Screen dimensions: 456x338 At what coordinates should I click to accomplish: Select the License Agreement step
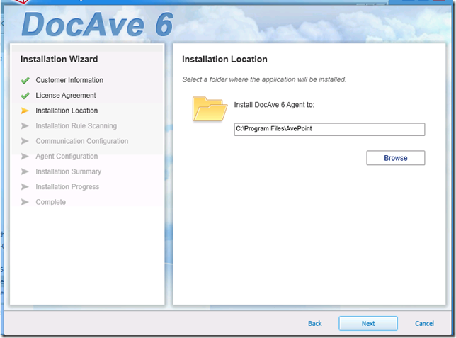pos(66,96)
